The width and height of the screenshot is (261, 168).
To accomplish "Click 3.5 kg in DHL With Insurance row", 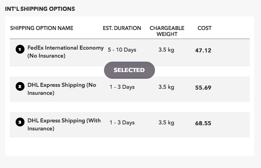I will click(x=166, y=122).
